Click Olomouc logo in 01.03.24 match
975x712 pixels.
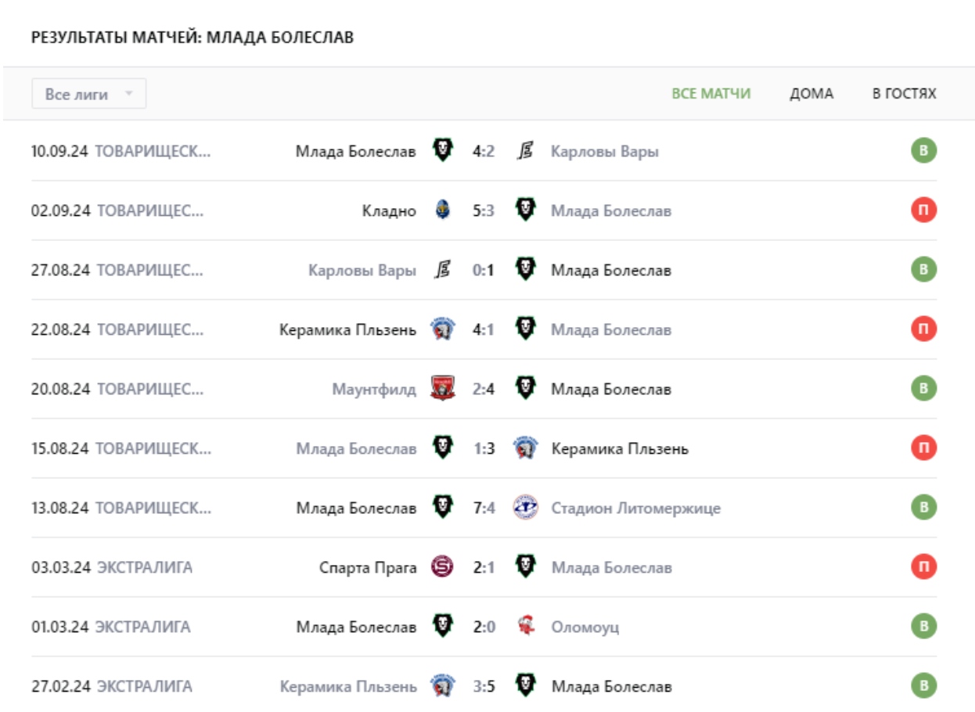(x=526, y=627)
